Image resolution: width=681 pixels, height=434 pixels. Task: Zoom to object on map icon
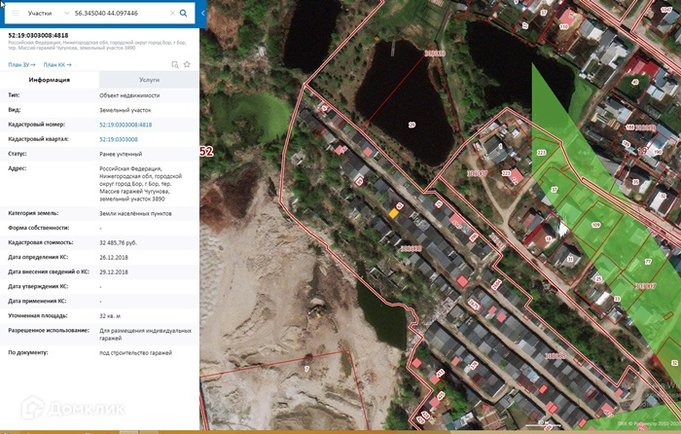tap(175, 65)
